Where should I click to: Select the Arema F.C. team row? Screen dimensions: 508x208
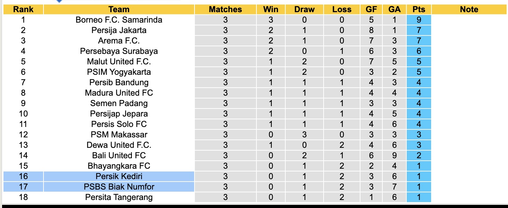click(119, 41)
